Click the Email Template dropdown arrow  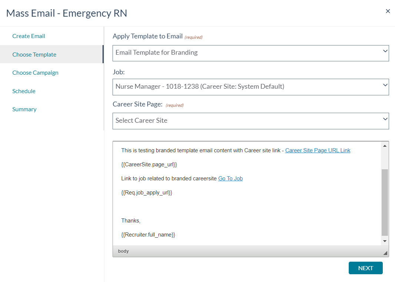(x=385, y=51)
